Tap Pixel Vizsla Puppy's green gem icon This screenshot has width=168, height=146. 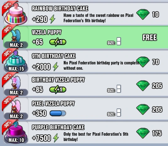[143, 109]
